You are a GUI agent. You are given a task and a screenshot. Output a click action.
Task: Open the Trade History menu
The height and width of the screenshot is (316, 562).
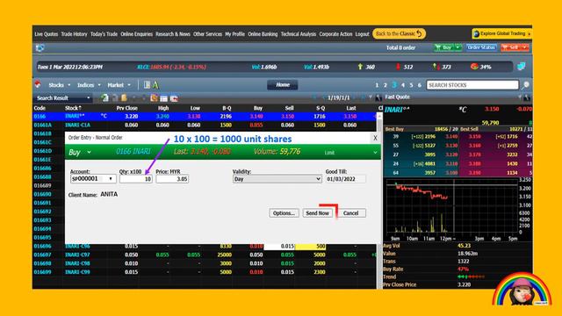tap(74, 34)
